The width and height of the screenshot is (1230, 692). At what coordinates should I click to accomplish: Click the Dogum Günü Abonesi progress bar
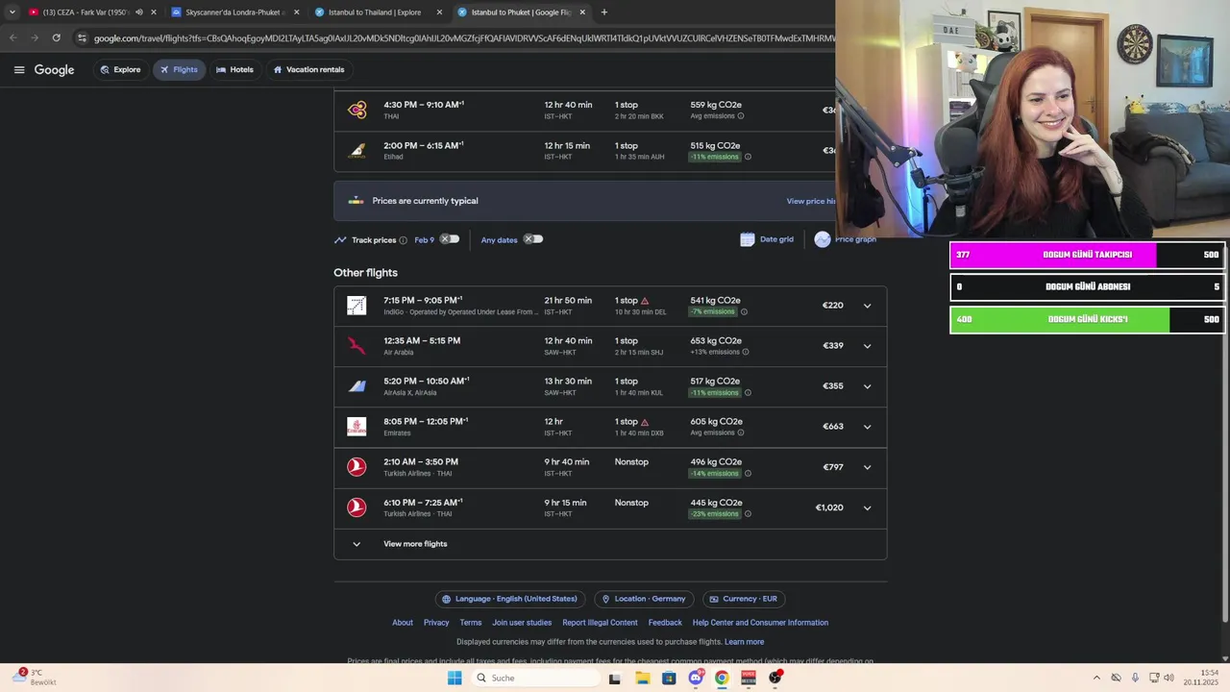(1088, 286)
